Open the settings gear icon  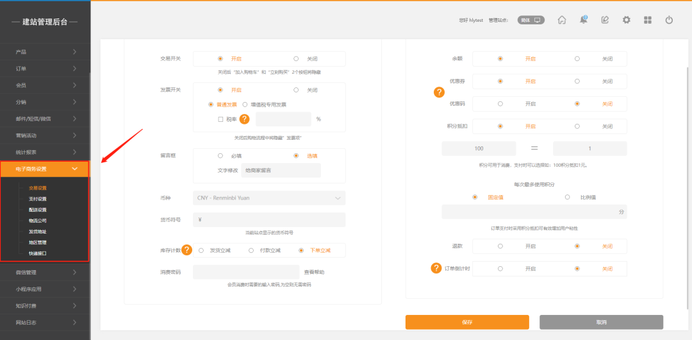coord(626,20)
